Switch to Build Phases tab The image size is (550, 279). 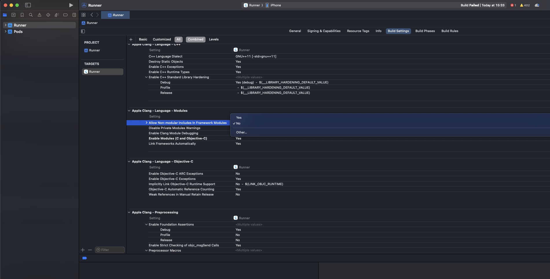tap(425, 31)
